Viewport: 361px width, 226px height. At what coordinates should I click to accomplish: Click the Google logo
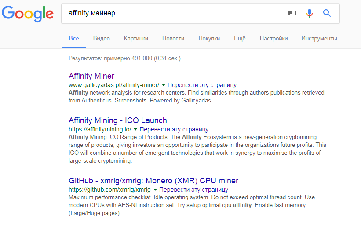28,14
